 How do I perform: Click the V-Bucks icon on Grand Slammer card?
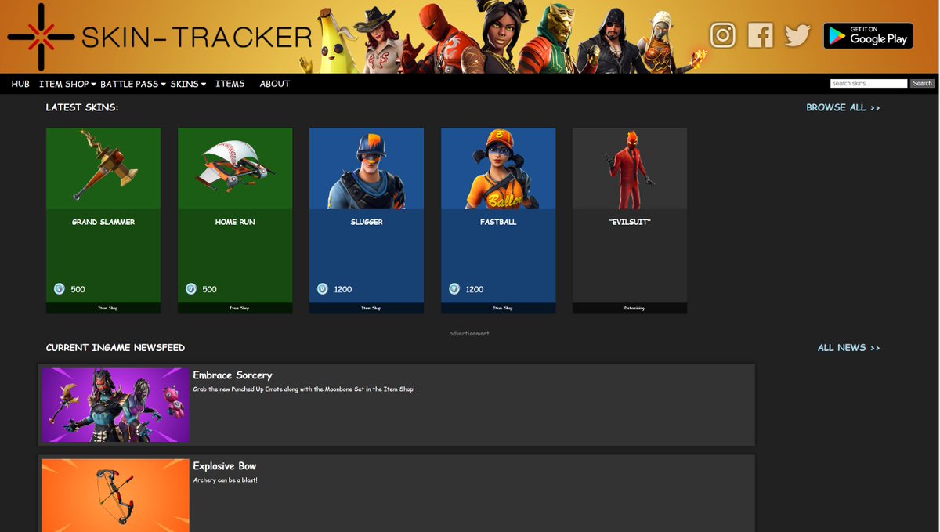point(60,289)
